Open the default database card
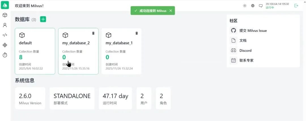The image size is (306, 121). coord(35,51)
